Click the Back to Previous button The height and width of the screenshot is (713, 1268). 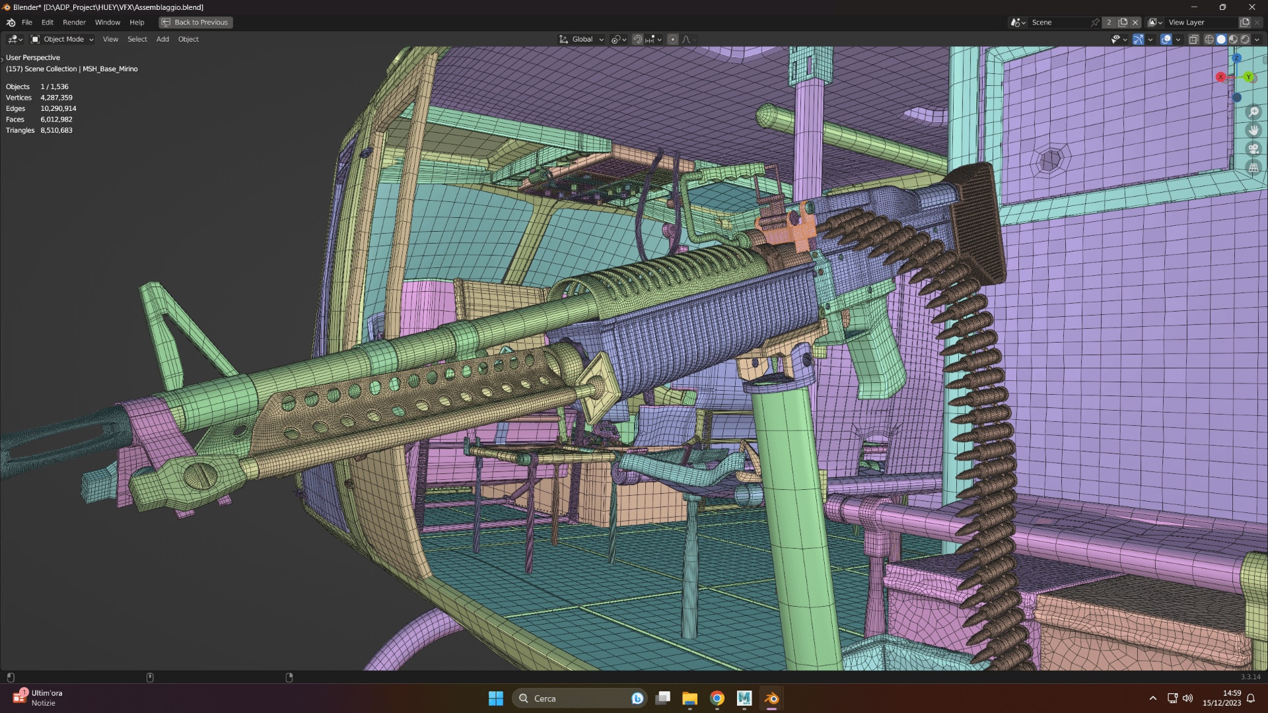pos(195,22)
